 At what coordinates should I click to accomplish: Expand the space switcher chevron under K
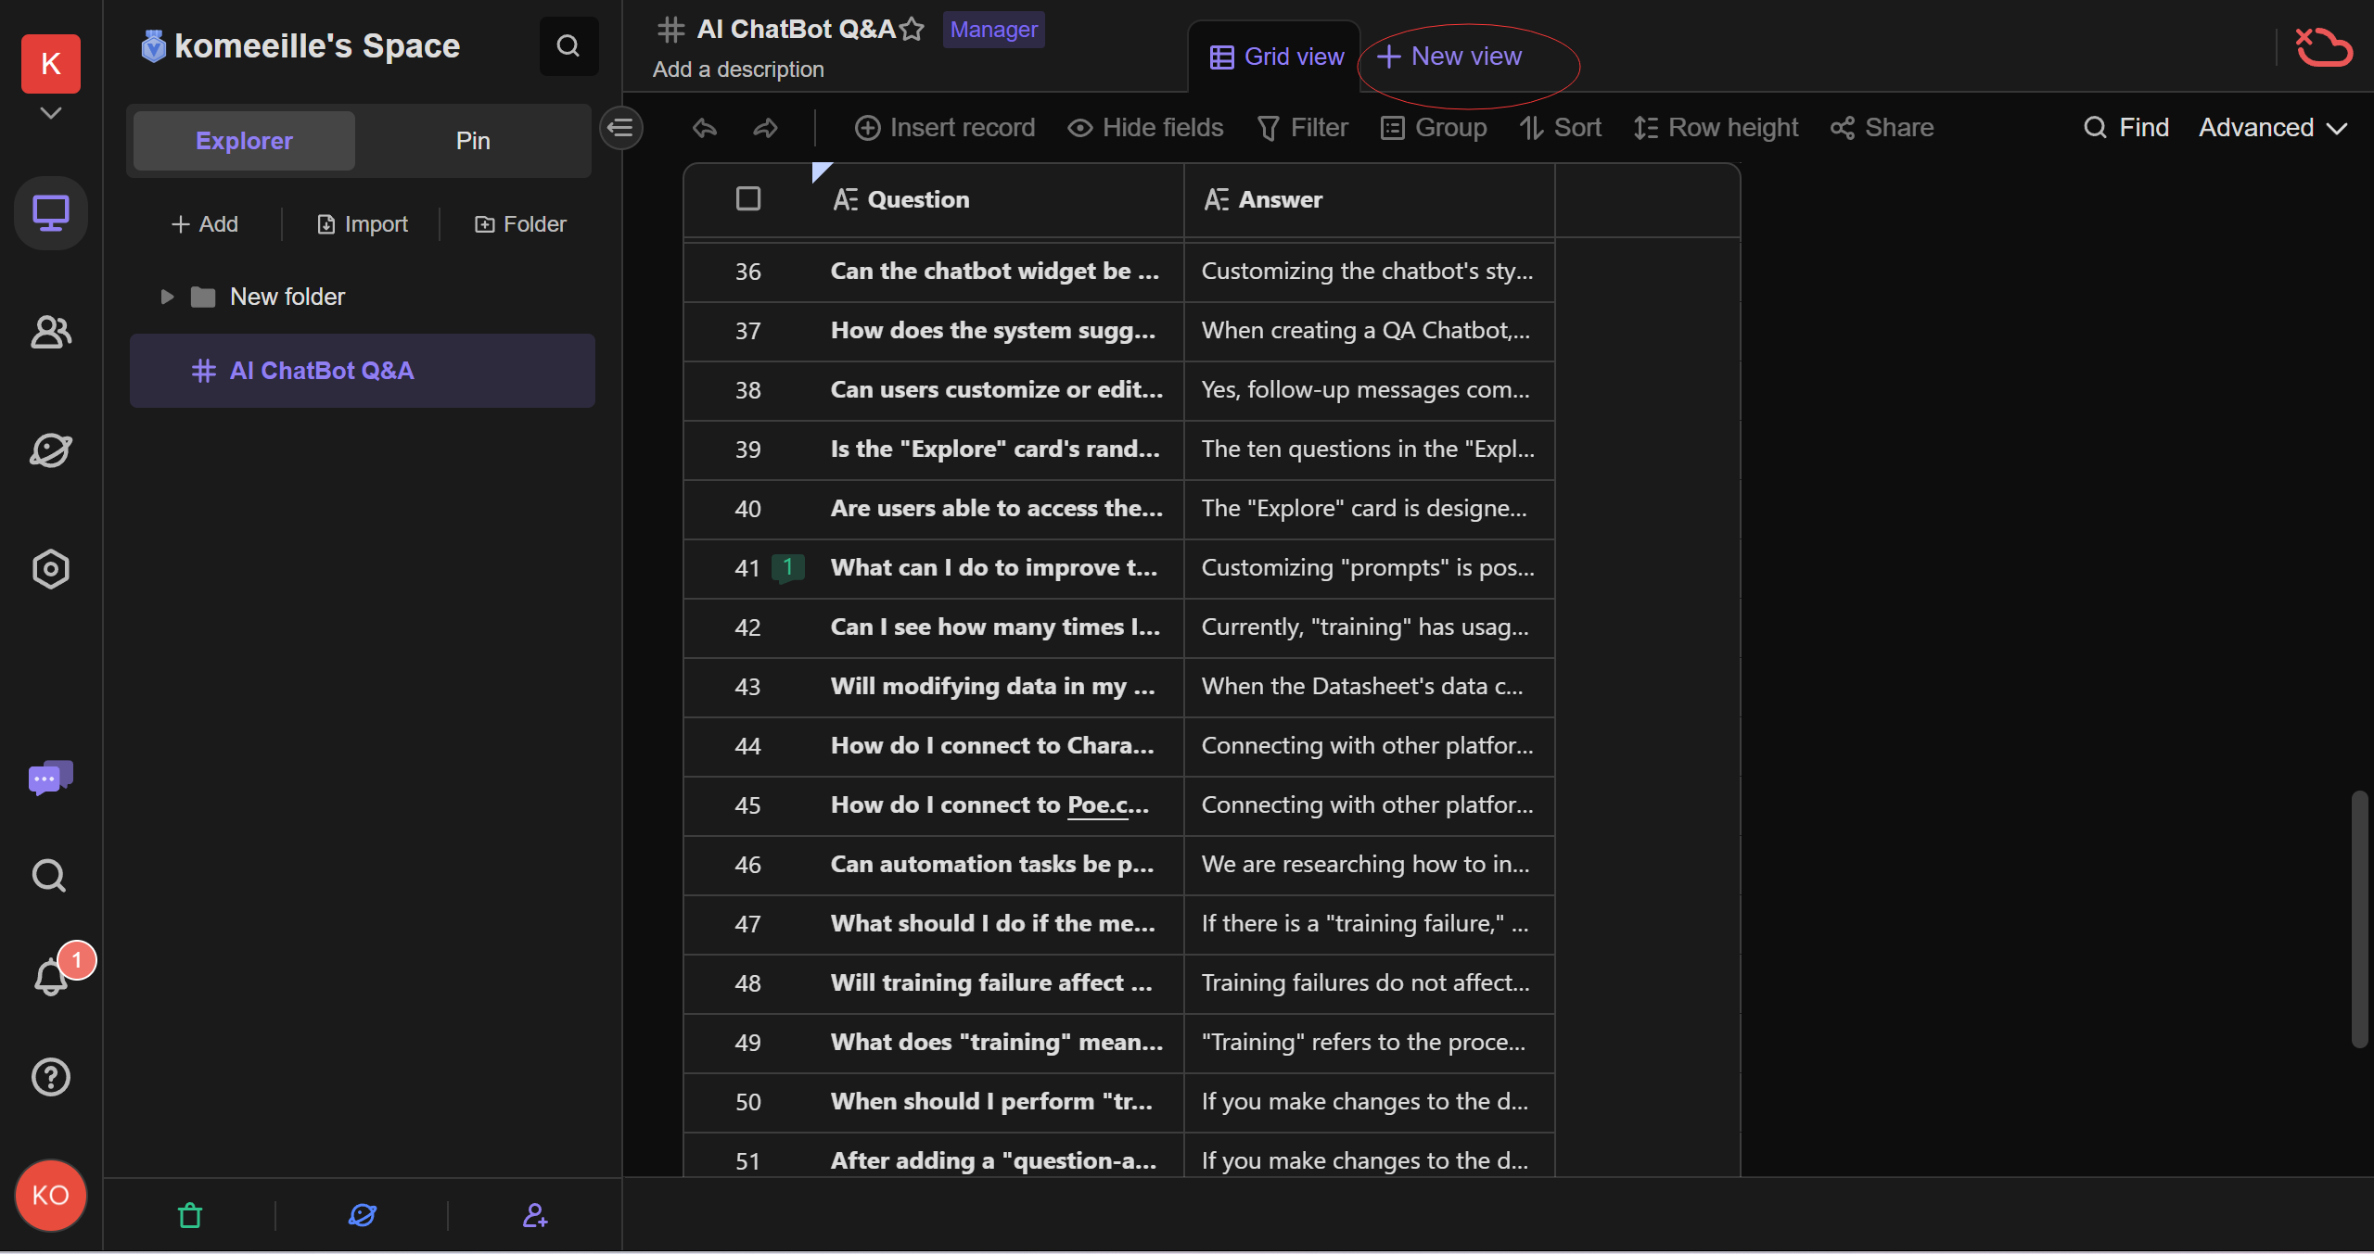click(x=51, y=113)
